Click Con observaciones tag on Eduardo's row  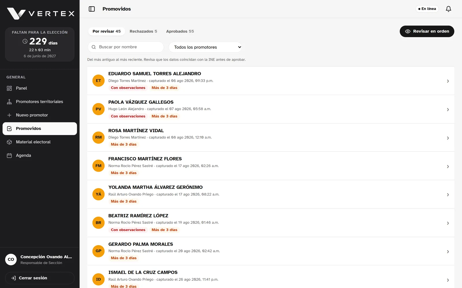click(x=128, y=88)
